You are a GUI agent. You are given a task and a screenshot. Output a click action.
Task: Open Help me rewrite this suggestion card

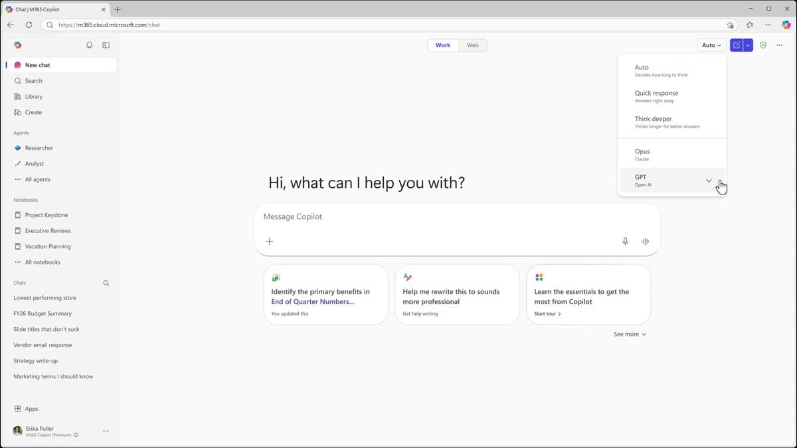pos(457,295)
